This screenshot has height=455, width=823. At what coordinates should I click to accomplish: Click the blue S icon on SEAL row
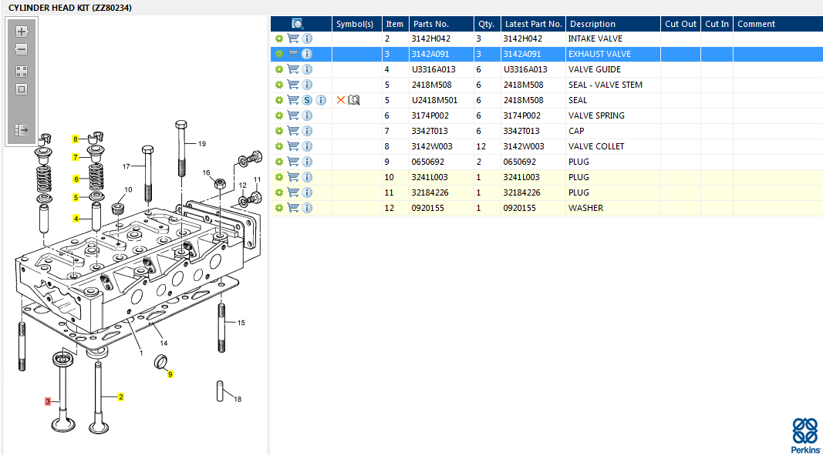point(307,100)
